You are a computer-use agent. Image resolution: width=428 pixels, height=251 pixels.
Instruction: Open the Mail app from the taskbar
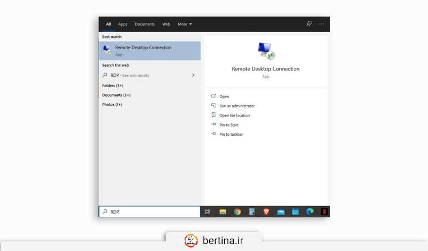(x=280, y=212)
